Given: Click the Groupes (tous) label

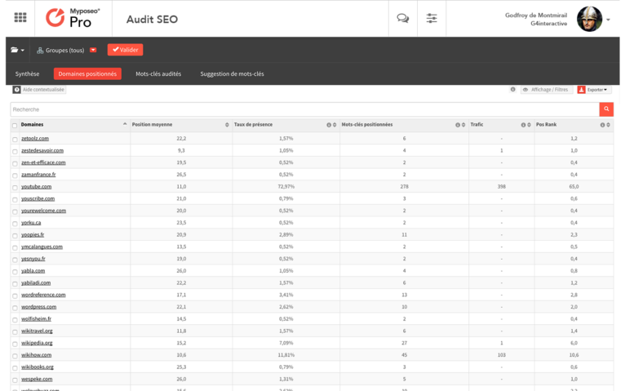Looking at the screenshot, I should click(x=64, y=51).
